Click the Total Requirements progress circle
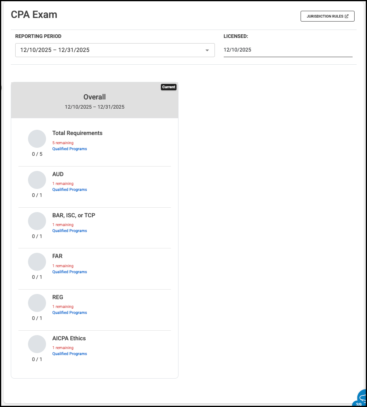Screen dimensions: 367x407 tap(37, 139)
